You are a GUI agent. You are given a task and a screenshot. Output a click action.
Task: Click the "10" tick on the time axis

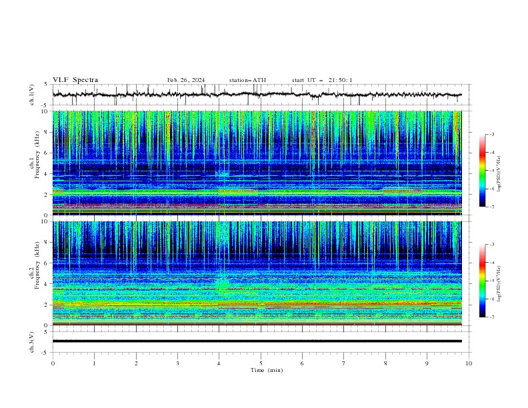(x=469, y=363)
